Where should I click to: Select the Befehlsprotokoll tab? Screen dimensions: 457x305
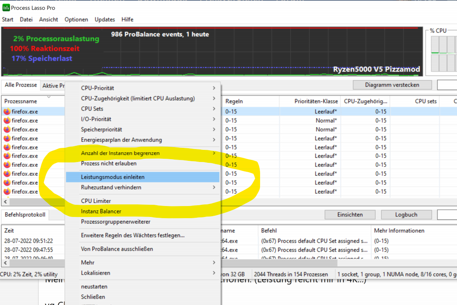point(25,215)
